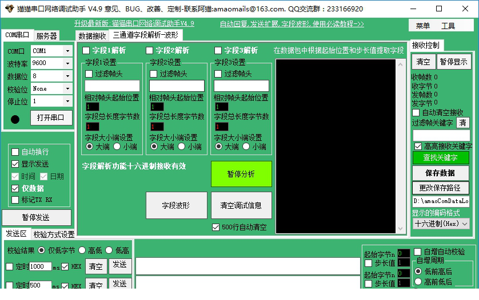The height and width of the screenshot is (300, 479).
Task: Click 更改保存路径 button
Action: pyautogui.click(x=441, y=188)
